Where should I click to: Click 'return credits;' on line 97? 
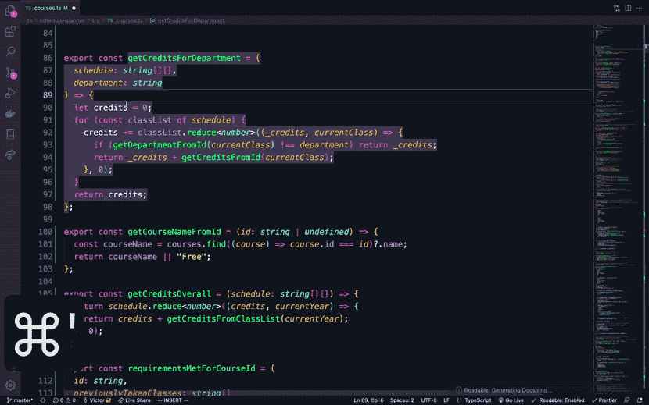pos(110,194)
